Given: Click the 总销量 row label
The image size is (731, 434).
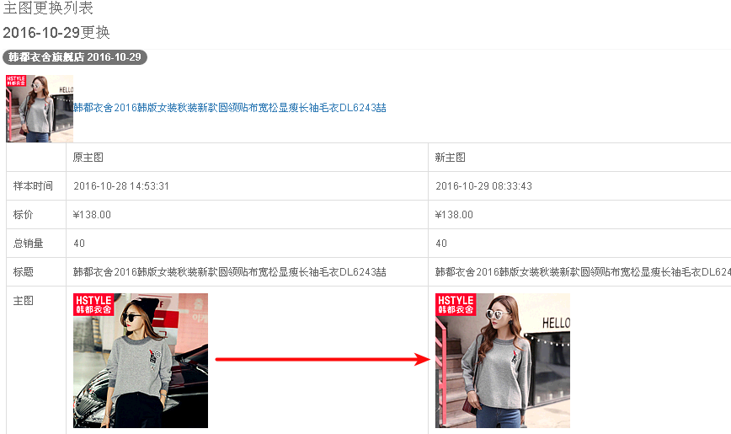Looking at the screenshot, I should point(28,244).
